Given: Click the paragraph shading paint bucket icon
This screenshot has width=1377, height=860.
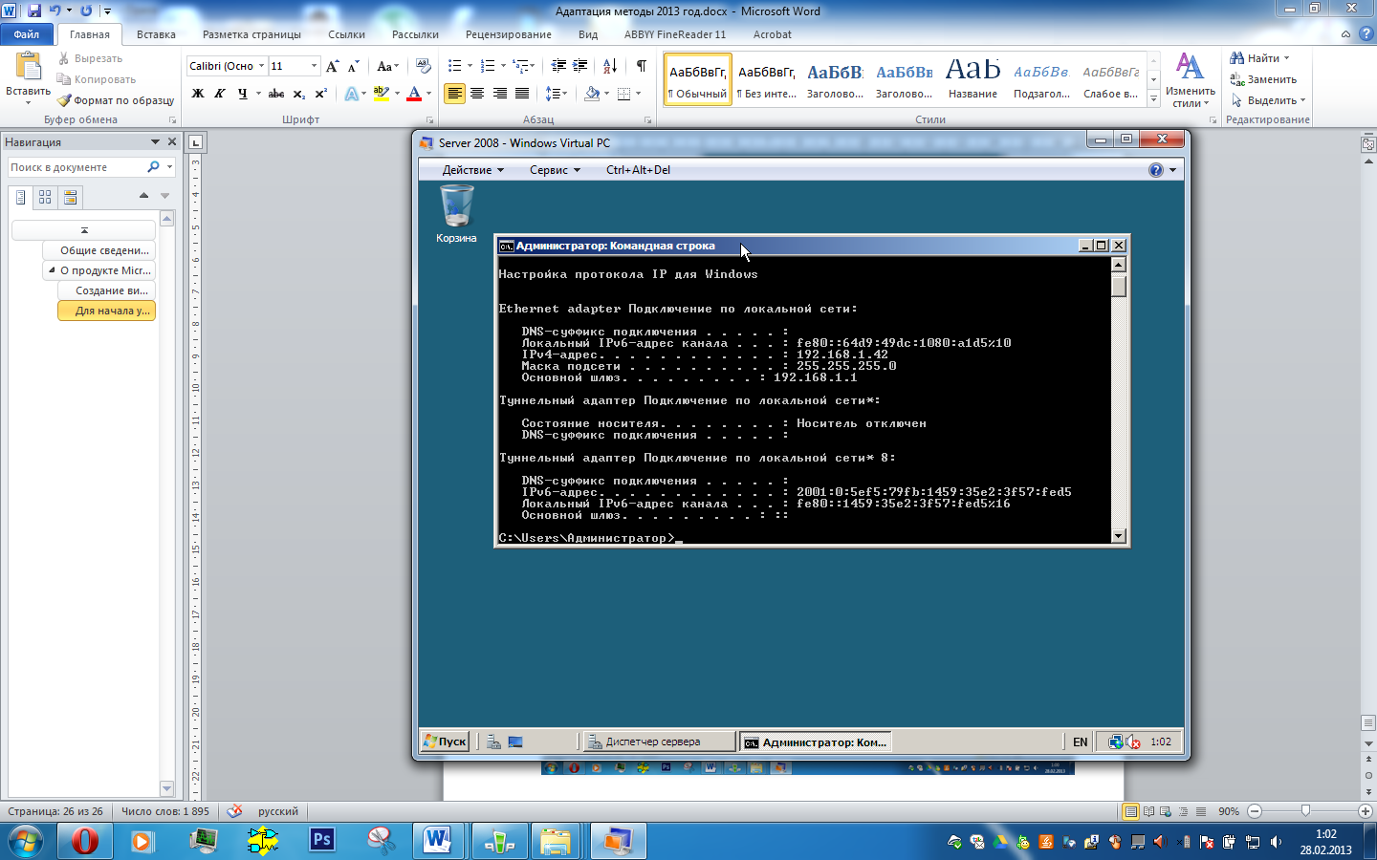Looking at the screenshot, I should [591, 94].
